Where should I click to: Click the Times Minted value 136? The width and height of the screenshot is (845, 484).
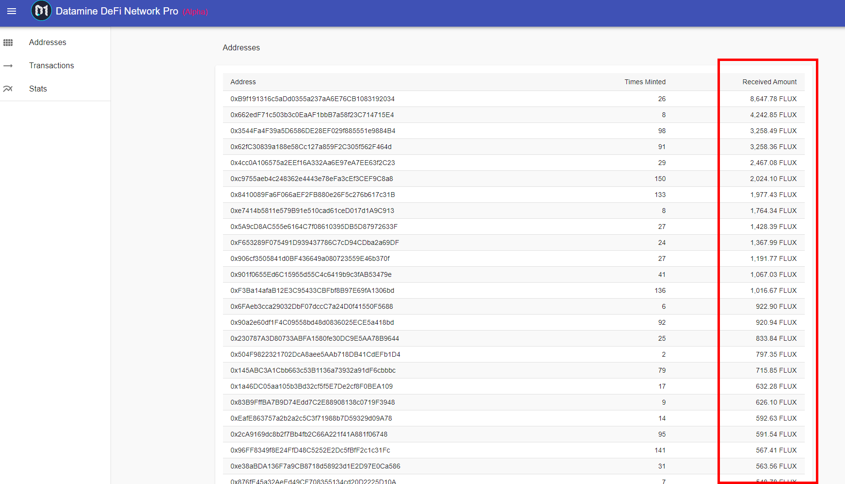[660, 290]
